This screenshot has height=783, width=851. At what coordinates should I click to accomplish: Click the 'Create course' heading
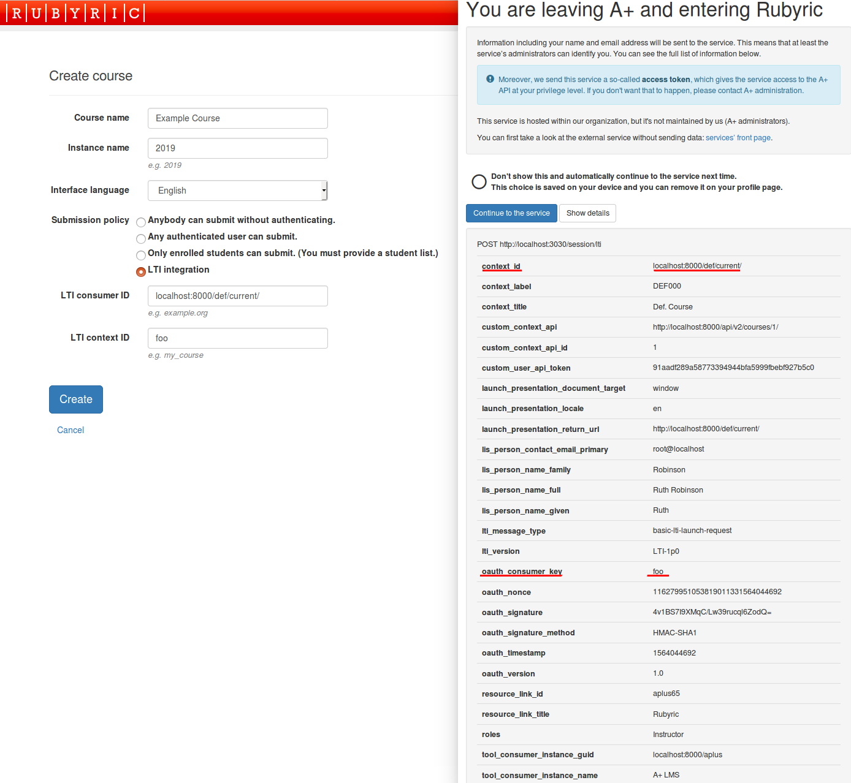pos(91,76)
